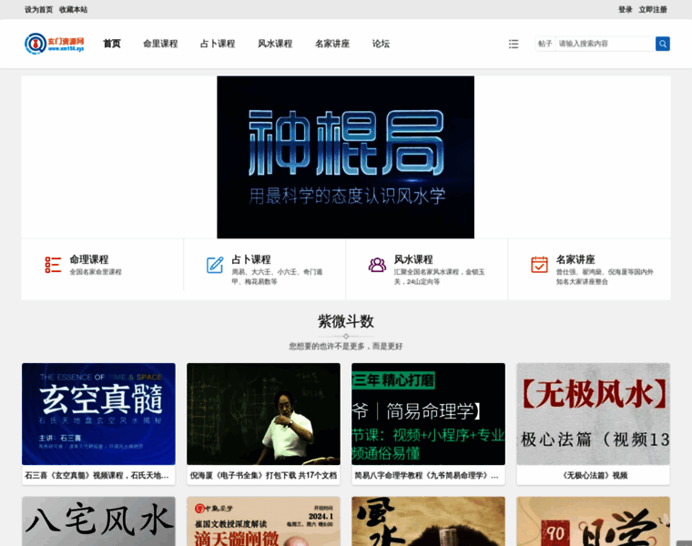
Task: Open the 帖子 search type dropdown
Action: (x=544, y=44)
